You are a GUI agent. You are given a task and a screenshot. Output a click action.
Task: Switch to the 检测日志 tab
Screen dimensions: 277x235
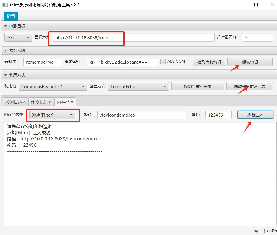coord(13,102)
